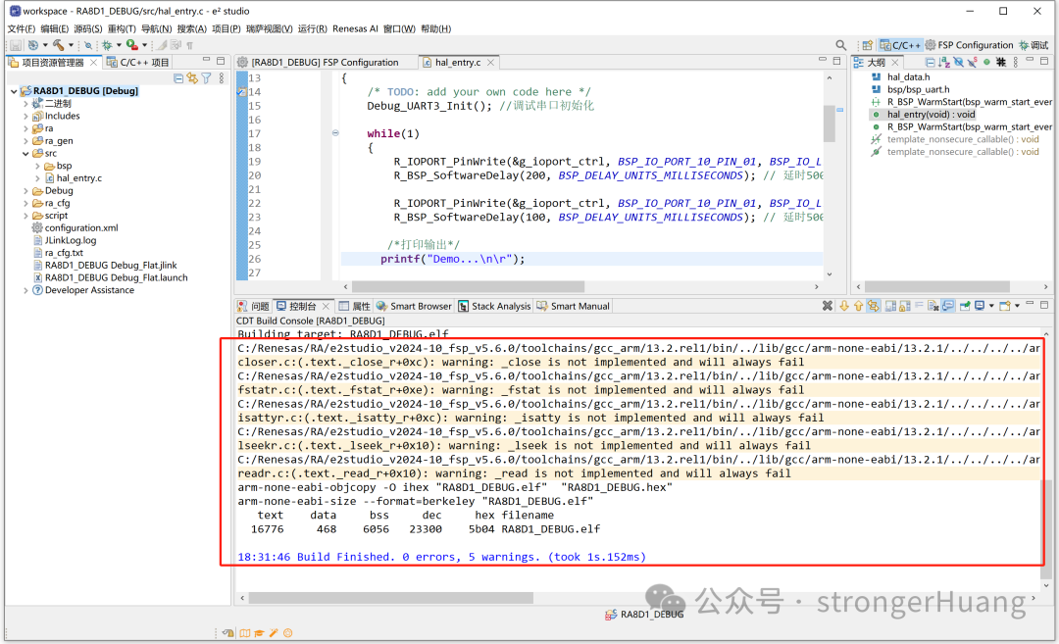This screenshot has height=644, width=1059.
Task: Open Smart Manual tab
Action: click(574, 306)
